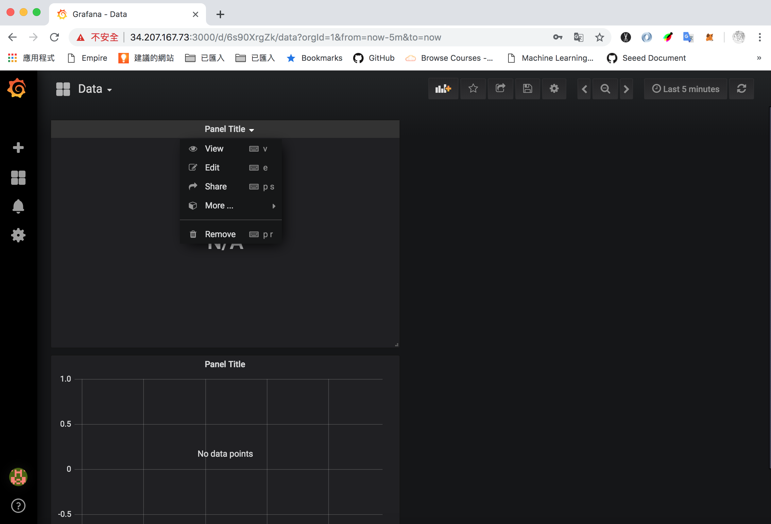Viewport: 771px width, 524px height.
Task: Open the 建議的網站 bookmark
Action: point(146,58)
